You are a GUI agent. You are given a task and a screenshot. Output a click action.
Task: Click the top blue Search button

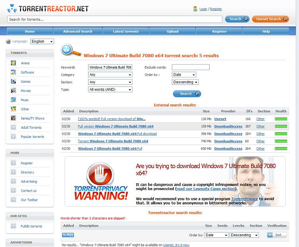pos(237,19)
